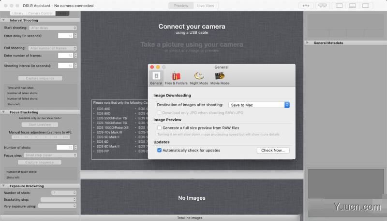
Task: Adjust the Focus Bracketing shots stepper
Action: pyautogui.click(x=75, y=147)
